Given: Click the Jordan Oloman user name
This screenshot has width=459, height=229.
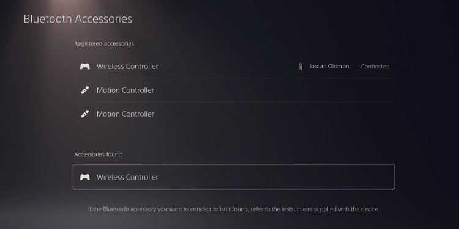Looking at the screenshot, I should 329,67.
